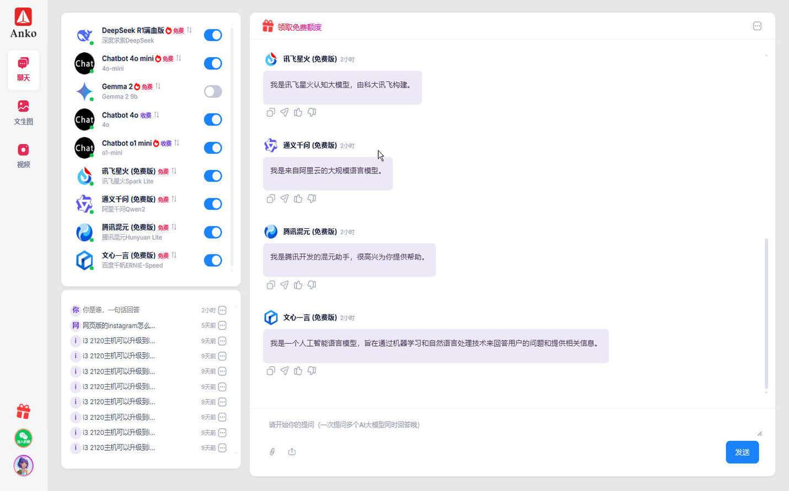Copy the 文心一言 response
The height and width of the screenshot is (491, 789).
pos(271,371)
